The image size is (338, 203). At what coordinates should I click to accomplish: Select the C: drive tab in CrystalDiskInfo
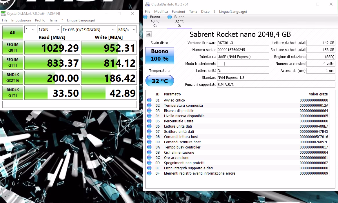155,21
